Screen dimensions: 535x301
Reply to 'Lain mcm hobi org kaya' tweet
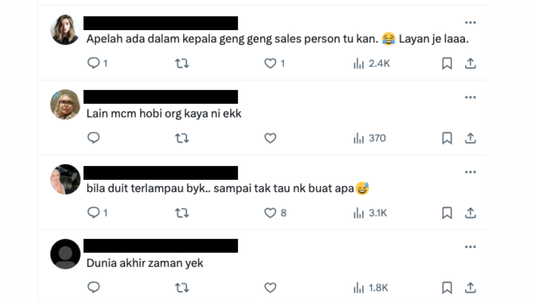coord(94,138)
